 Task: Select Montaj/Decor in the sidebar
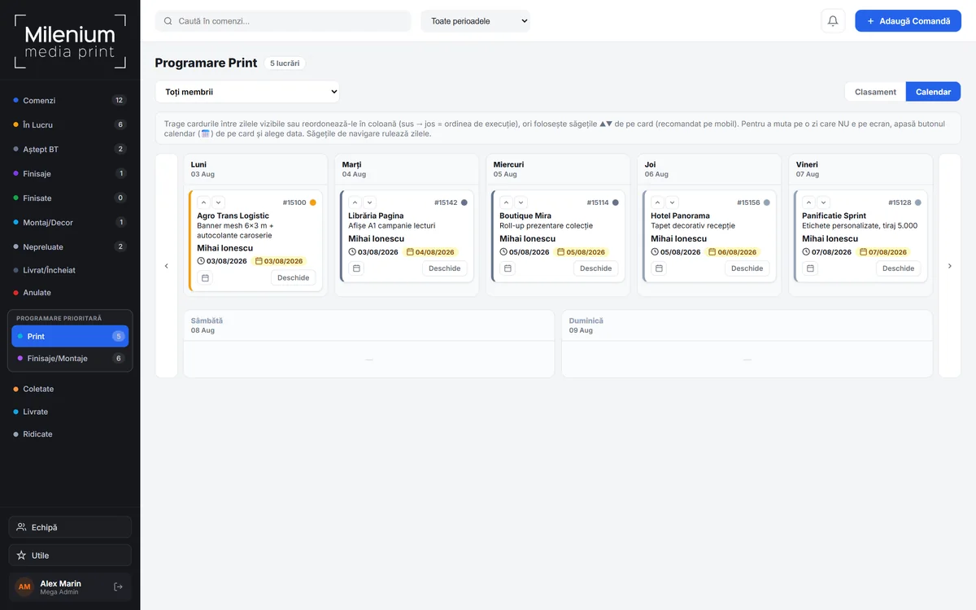[x=70, y=222]
